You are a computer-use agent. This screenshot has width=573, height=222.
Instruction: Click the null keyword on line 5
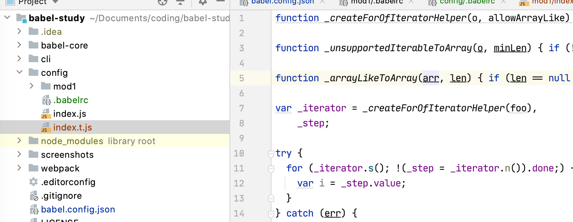pyautogui.click(x=559, y=78)
